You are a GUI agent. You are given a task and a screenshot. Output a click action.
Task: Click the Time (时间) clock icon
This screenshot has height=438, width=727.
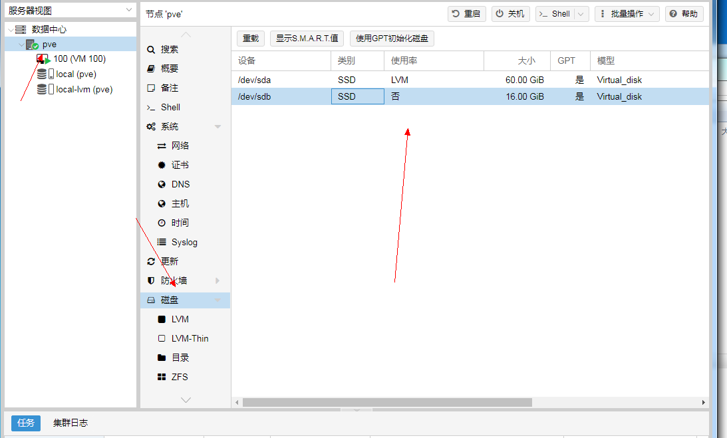(162, 223)
